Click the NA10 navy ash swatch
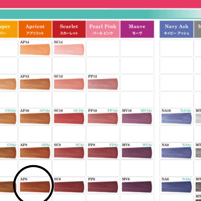The image size is (201, 201). (x=176, y=118)
